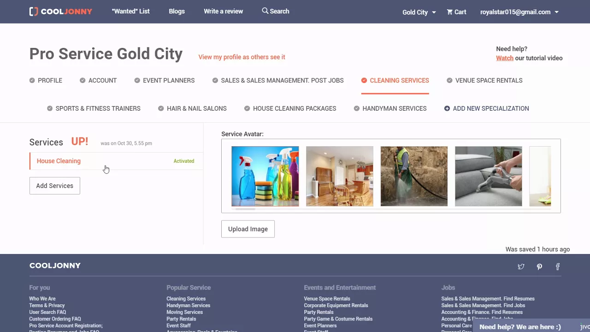Click the Watch tutorial video link
Screen dimensions: 590x332
click(x=505, y=58)
